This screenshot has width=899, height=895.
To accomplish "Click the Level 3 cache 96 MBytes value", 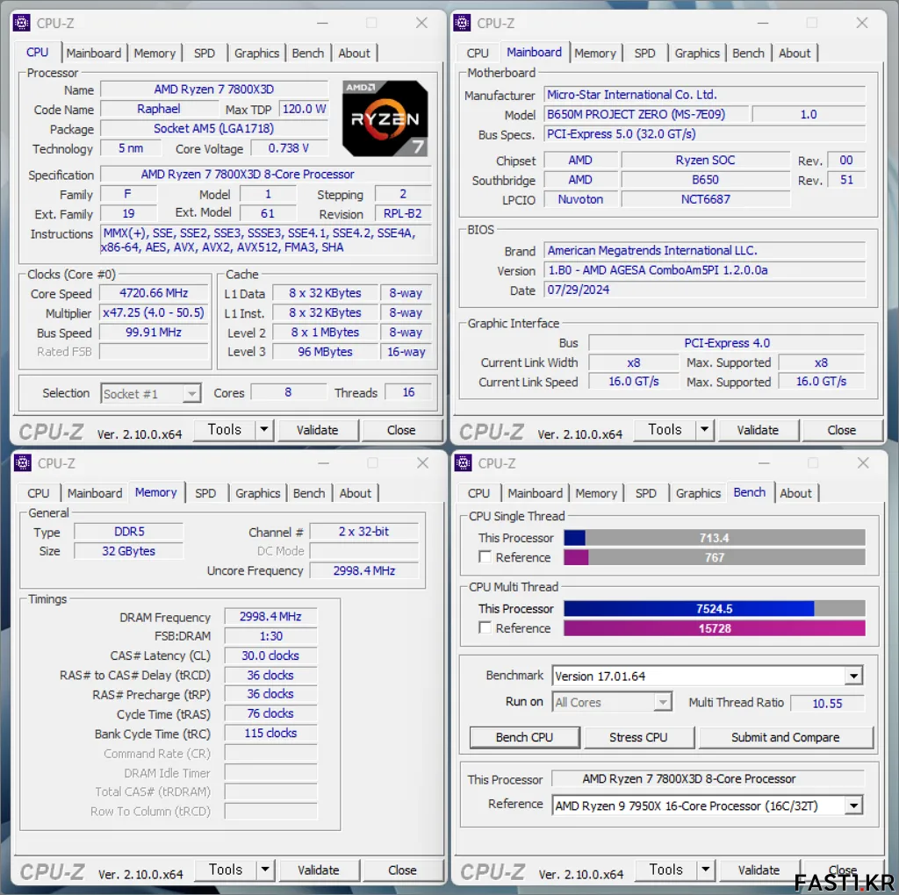I will click(325, 352).
